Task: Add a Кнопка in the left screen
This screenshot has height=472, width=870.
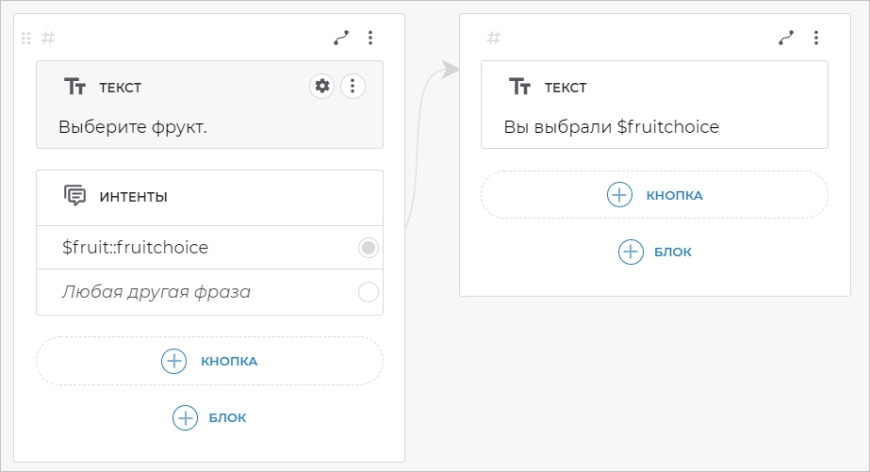Action: (209, 361)
